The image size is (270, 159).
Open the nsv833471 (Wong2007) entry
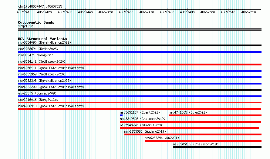pos(36,55)
